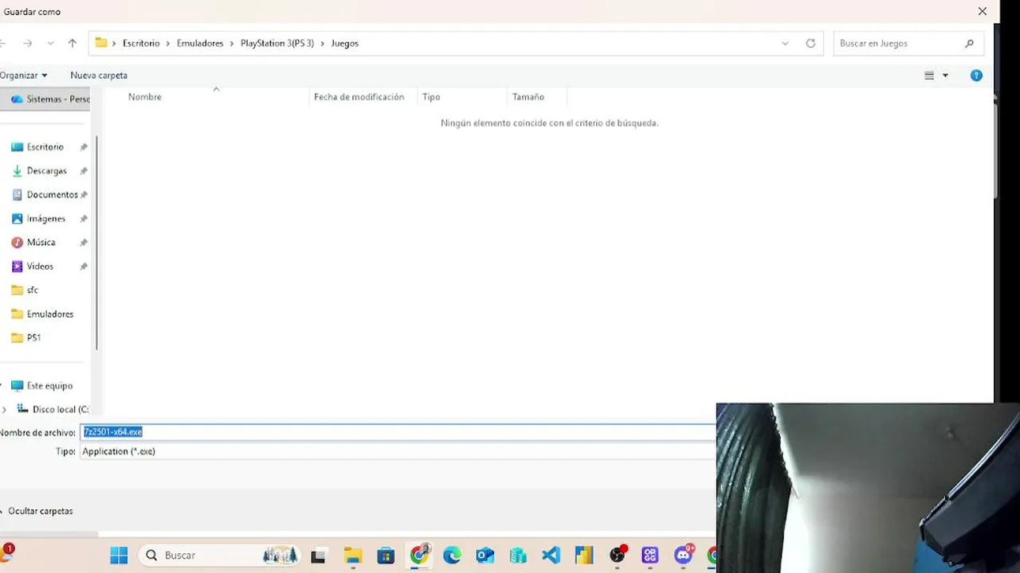This screenshot has height=573, width=1020.
Task: Go forward with the forward arrow
Action: (27, 43)
